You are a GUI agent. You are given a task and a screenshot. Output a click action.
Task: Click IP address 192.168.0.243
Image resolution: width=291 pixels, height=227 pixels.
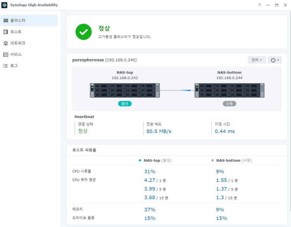(x=125, y=78)
